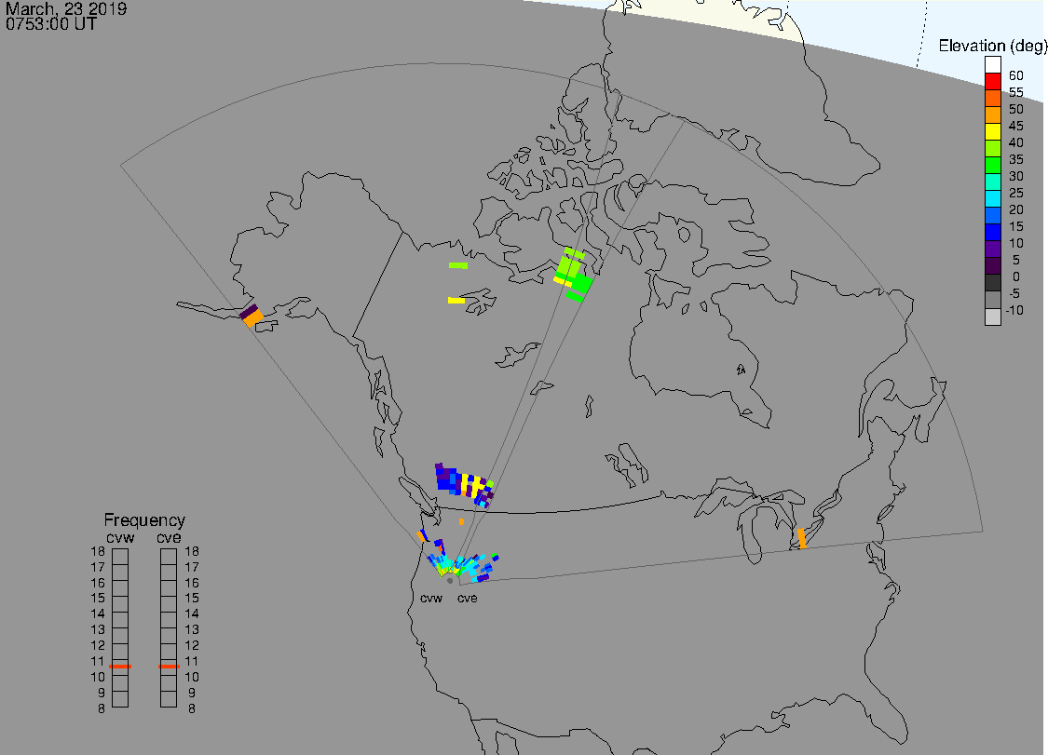Select the lightest gray bottom legend swatch

coord(992,317)
